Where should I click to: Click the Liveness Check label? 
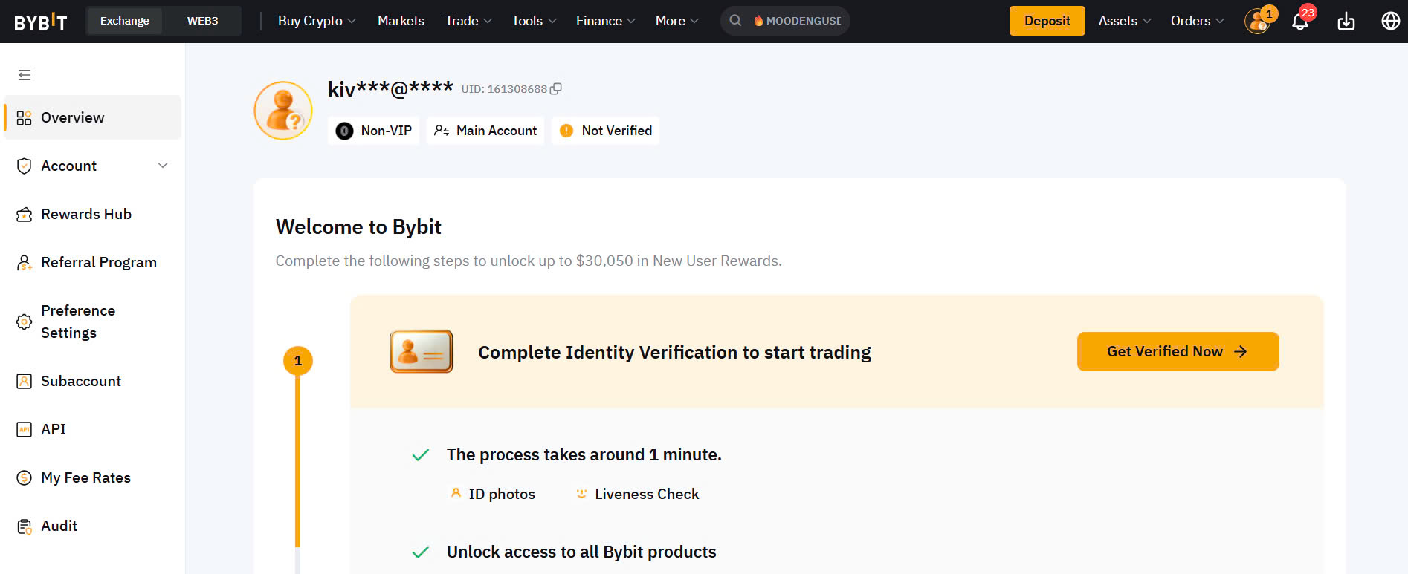click(647, 494)
